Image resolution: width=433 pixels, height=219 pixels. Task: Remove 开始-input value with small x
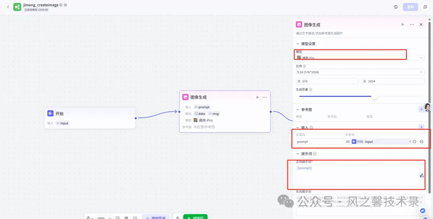click(410, 141)
